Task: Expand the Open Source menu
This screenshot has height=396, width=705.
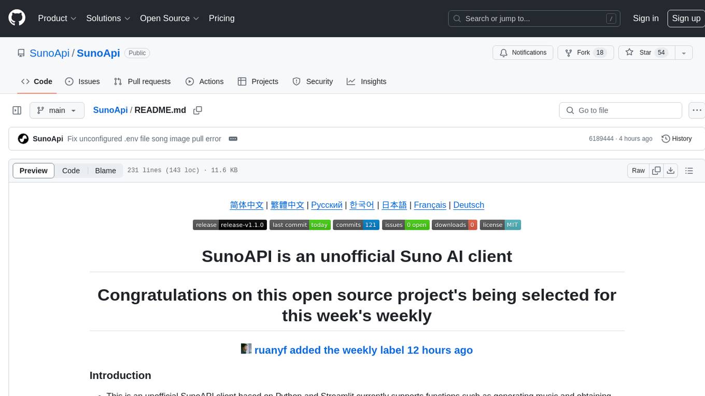Action: pyautogui.click(x=170, y=18)
